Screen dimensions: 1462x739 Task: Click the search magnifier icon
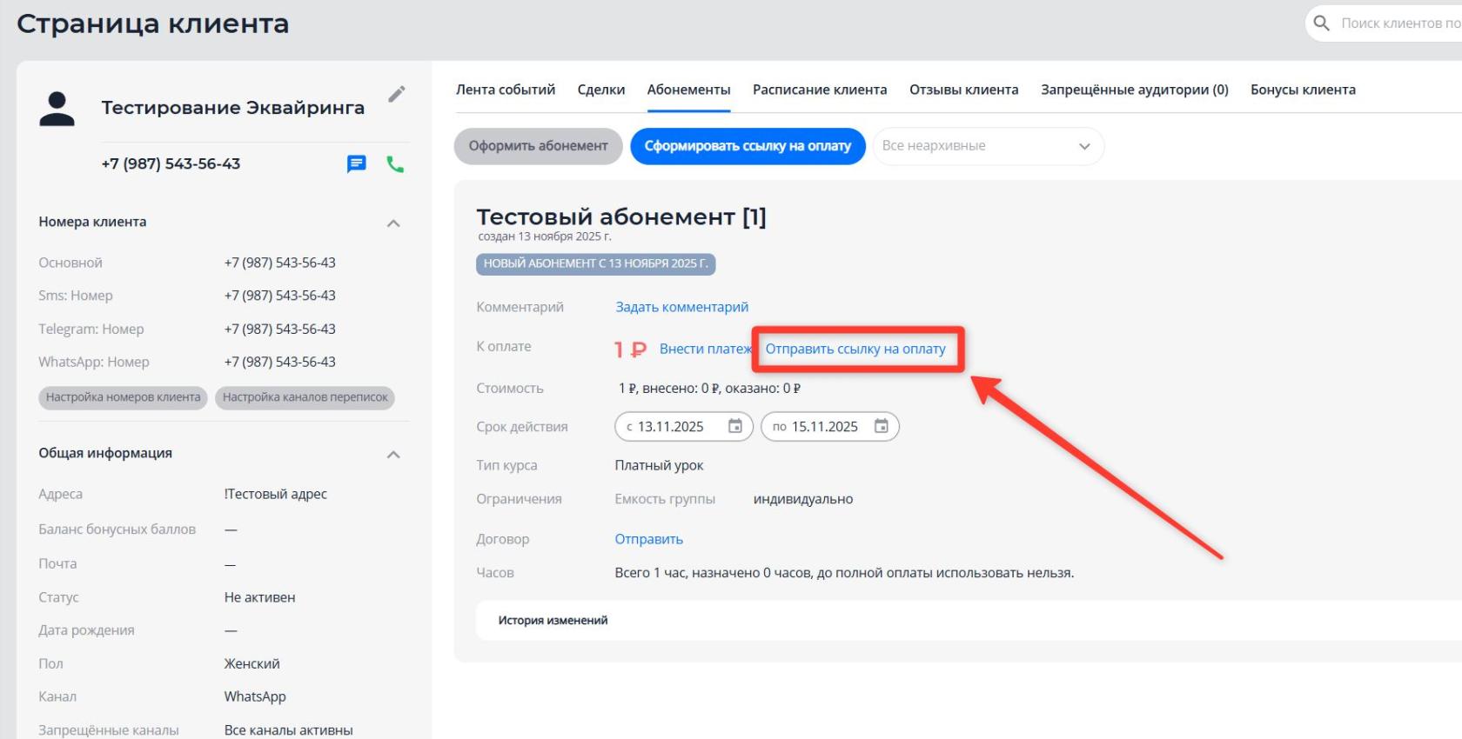pyautogui.click(x=1321, y=23)
